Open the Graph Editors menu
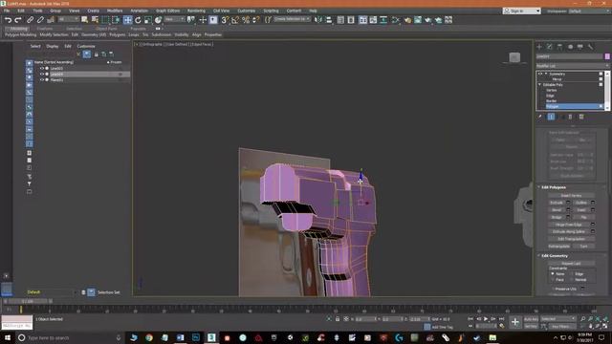Image resolution: width=612 pixels, height=344 pixels. pos(167,11)
